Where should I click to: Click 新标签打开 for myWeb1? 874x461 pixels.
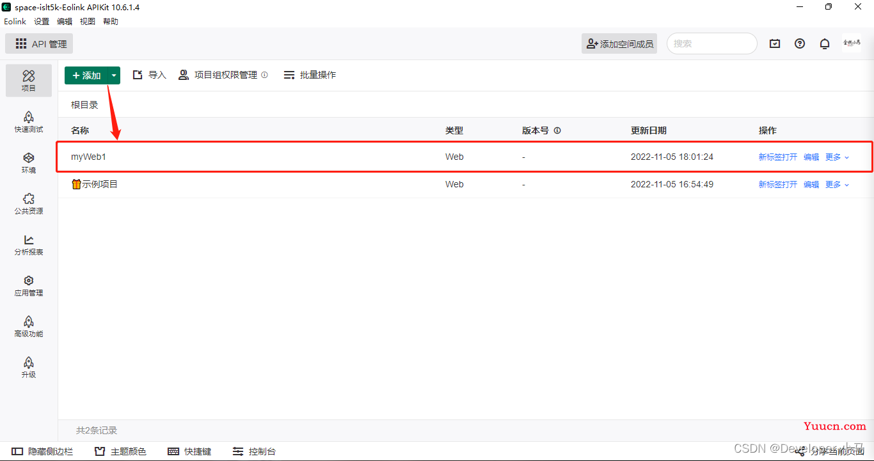(778, 157)
